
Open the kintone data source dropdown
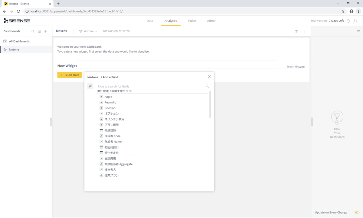[x=88, y=31]
